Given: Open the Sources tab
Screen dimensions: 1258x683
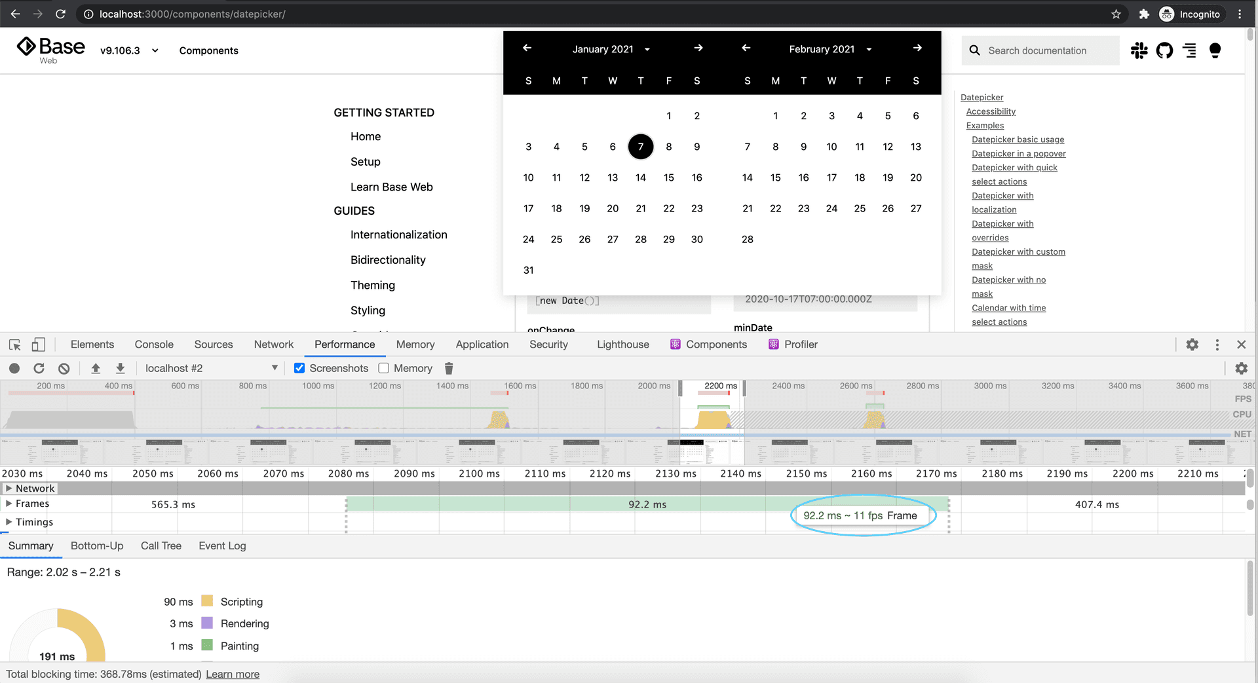Looking at the screenshot, I should 214,344.
